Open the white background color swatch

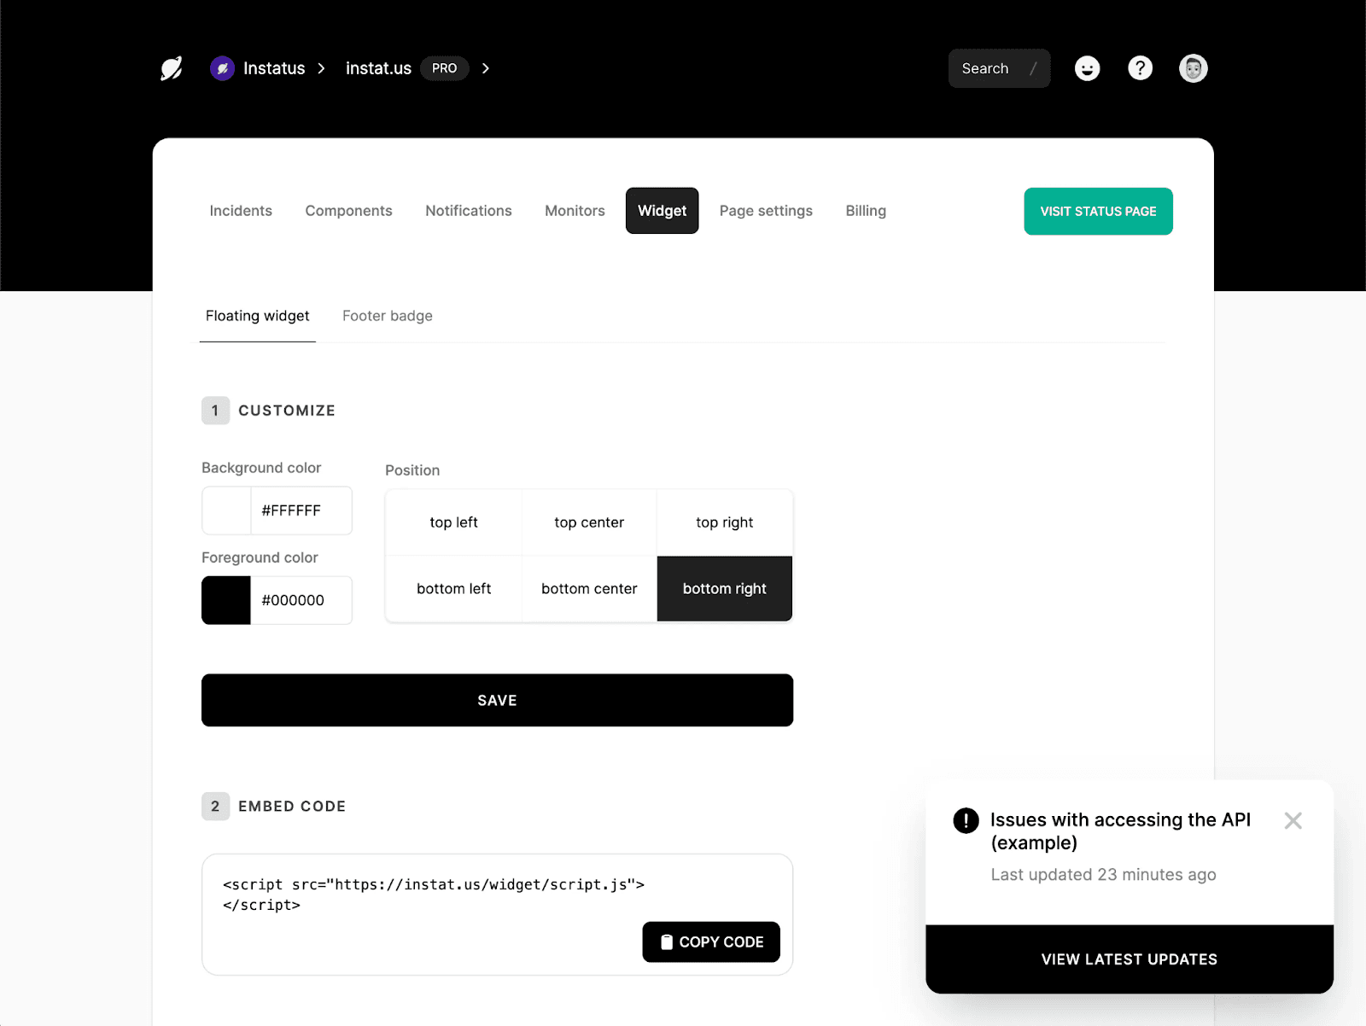click(x=226, y=510)
